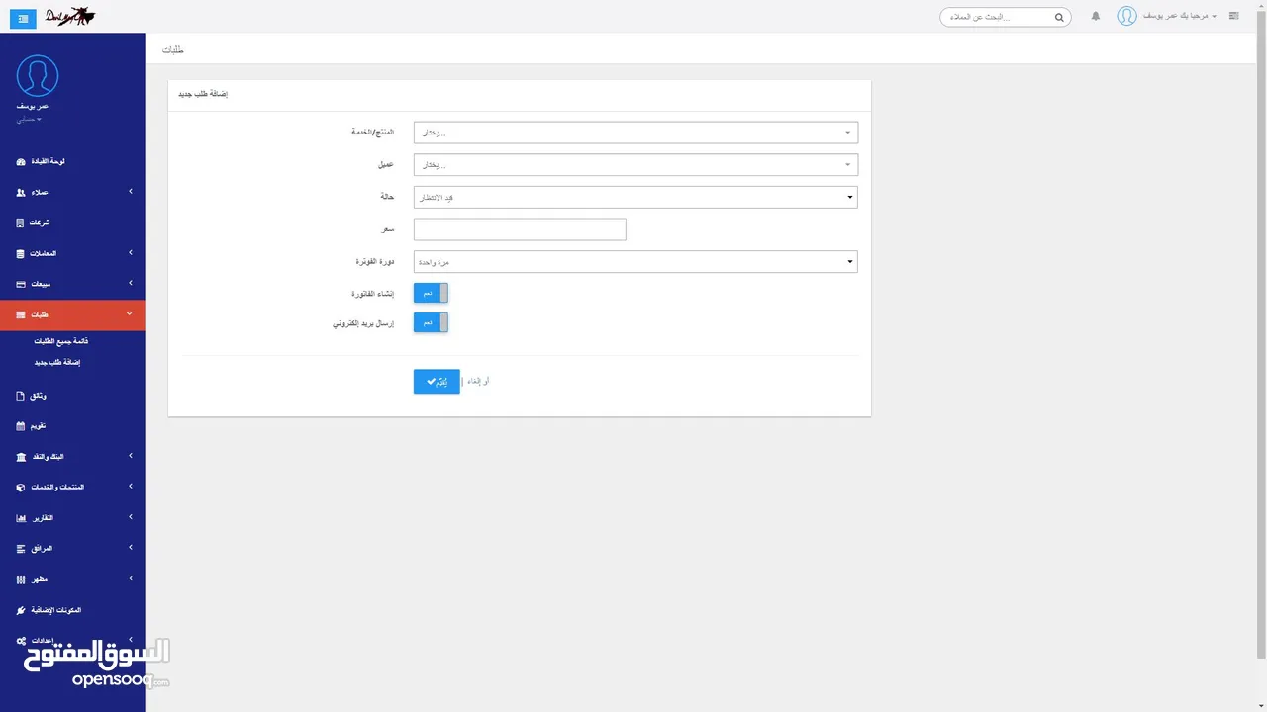Open the list icon at top-right corner
1267x712 pixels.
[1233, 17]
